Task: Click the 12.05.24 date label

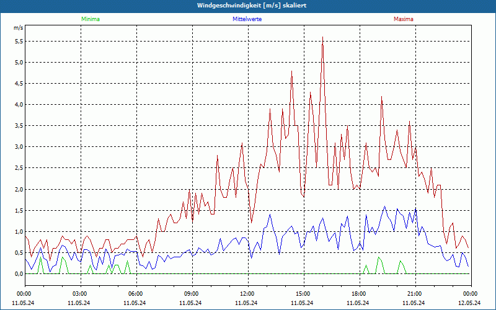Action: click(x=469, y=303)
